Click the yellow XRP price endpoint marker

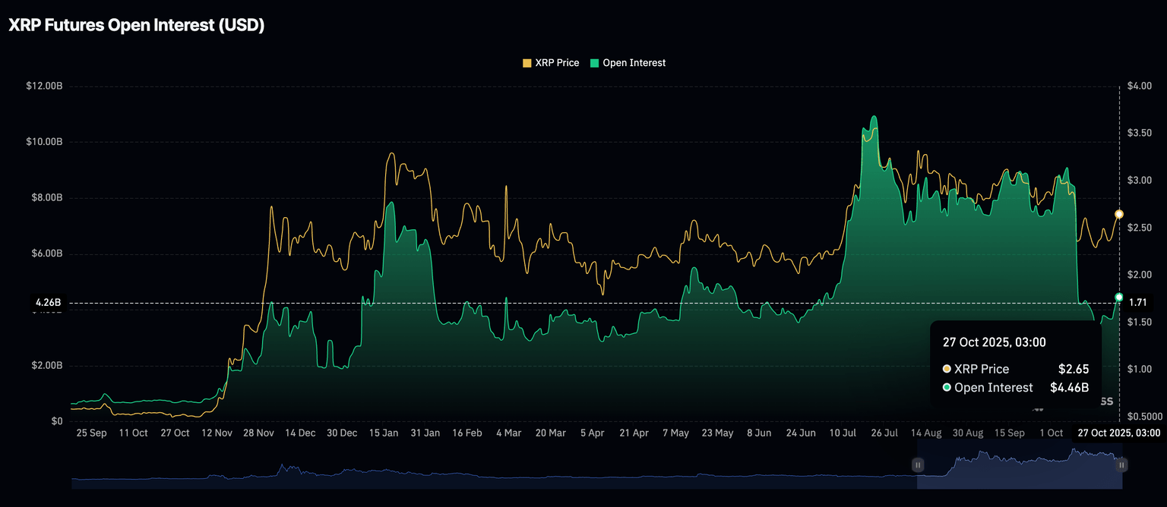1119,214
